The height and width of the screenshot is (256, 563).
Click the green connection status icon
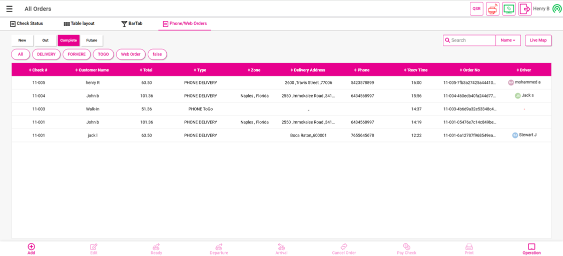(x=556, y=9)
